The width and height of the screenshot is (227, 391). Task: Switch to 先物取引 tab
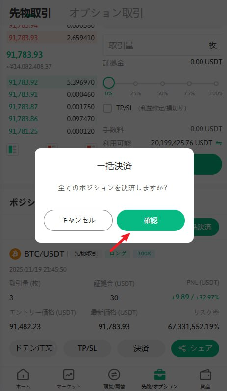coord(30,13)
